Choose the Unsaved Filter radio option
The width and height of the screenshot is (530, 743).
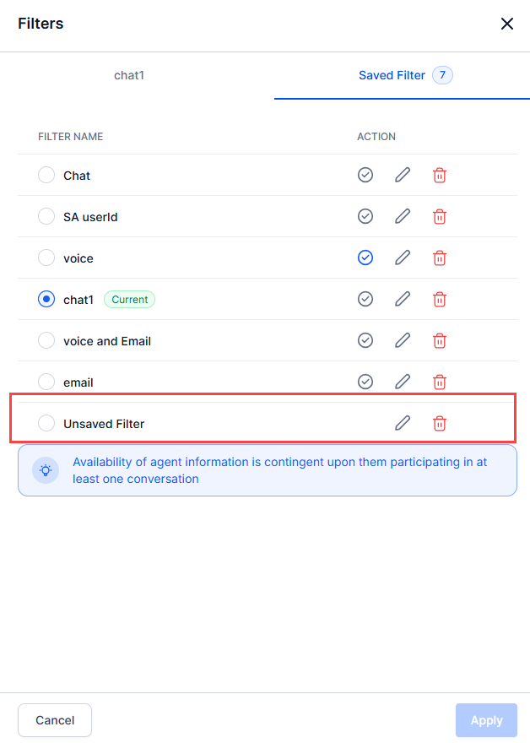[46, 423]
